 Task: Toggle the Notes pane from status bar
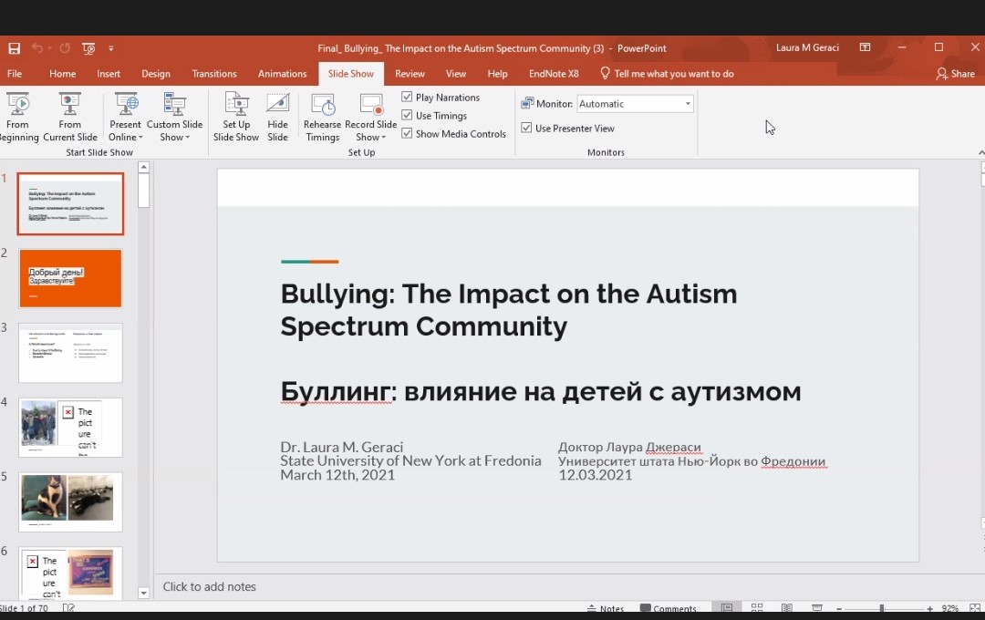(606, 608)
